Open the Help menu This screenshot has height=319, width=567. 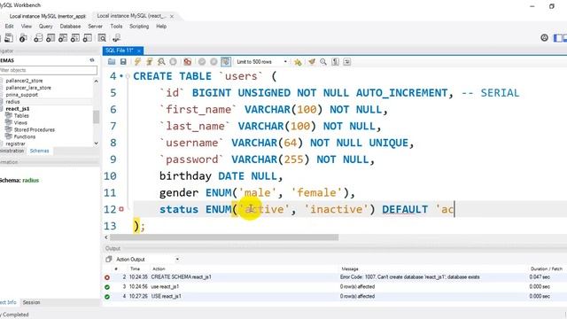point(161,27)
